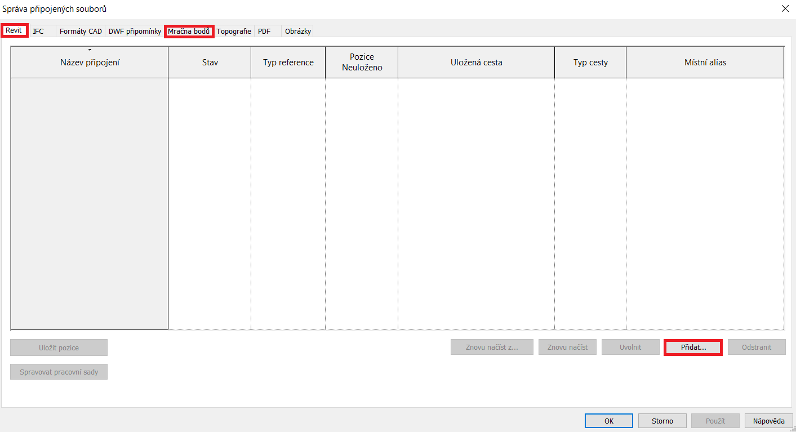This screenshot has width=796, height=432.
Task: Confirm the dialog with OK
Action: [609, 421]
